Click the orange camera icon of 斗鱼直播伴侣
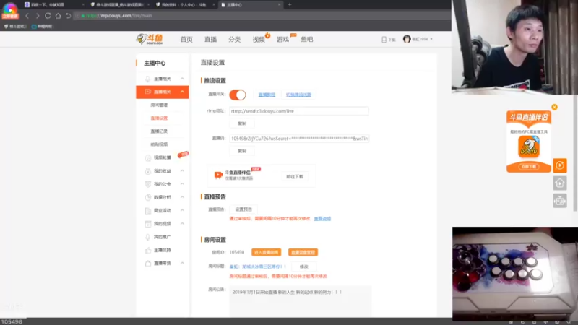Image resolution: width=578 pixels, height=325 pixels. tap(218, 175)
